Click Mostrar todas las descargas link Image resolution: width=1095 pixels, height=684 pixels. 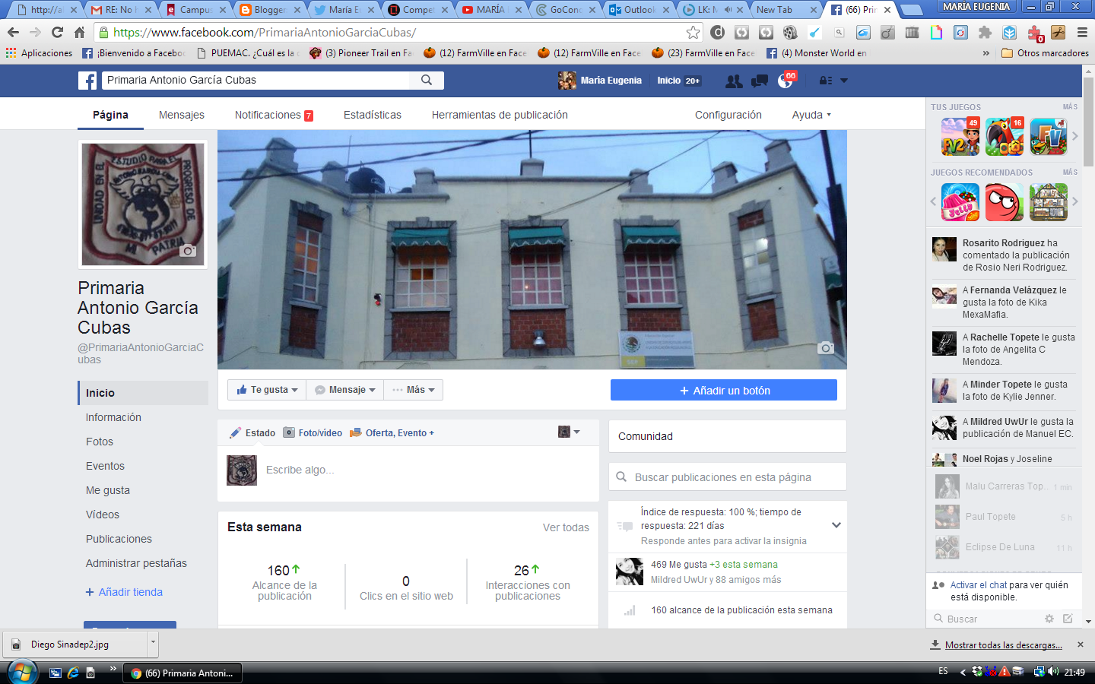coord(1004,645)
